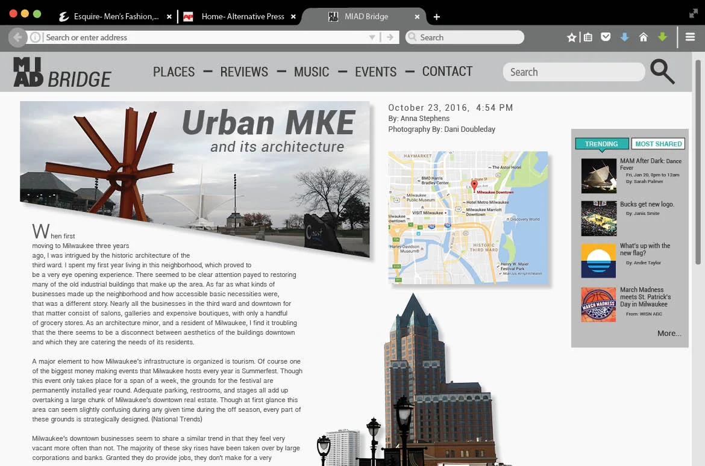
Task: Switch to the Esquire- Men's Fashion tab
Action: pos(115,17)
